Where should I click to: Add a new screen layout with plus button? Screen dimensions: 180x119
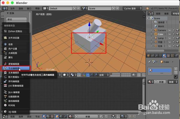click(74, 8)
